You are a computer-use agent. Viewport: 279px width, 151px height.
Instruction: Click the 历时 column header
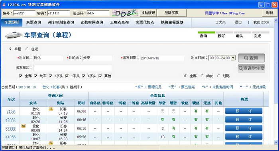coord(81,103)
